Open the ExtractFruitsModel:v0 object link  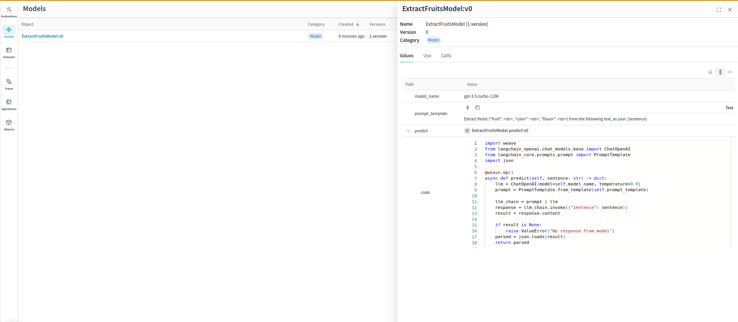pos(42,36)
